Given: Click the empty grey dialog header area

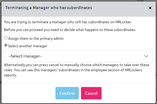Looking at the screenshot, I should (119, 8).
